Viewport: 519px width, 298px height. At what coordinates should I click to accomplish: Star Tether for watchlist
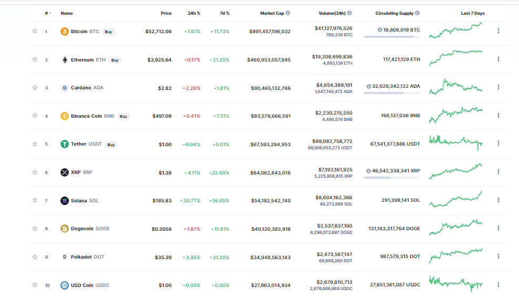click(x=35, y=144)
